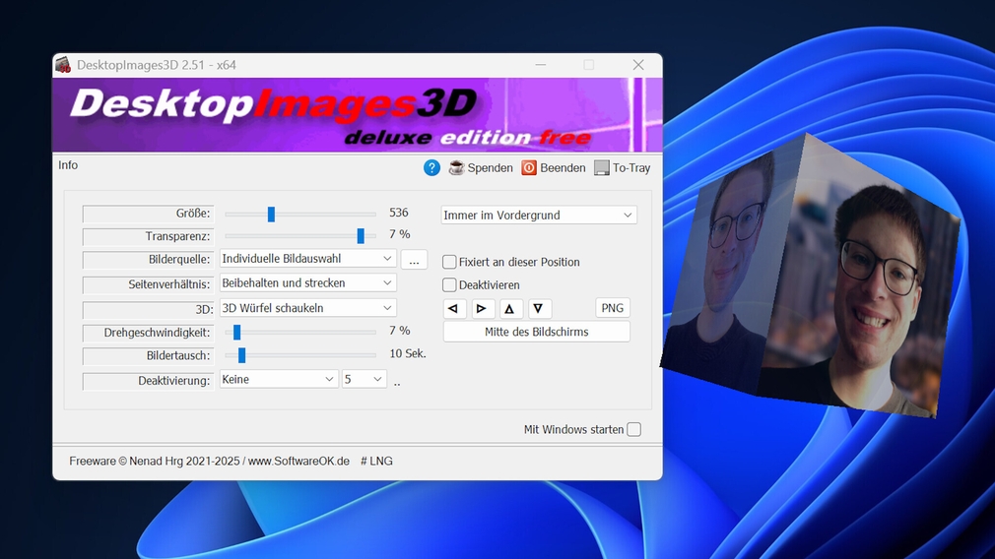Screen dimensions: 995x559
Task: Click the Bildertausch slider handle
Action: pyautogui.click(x=241, y=355)
